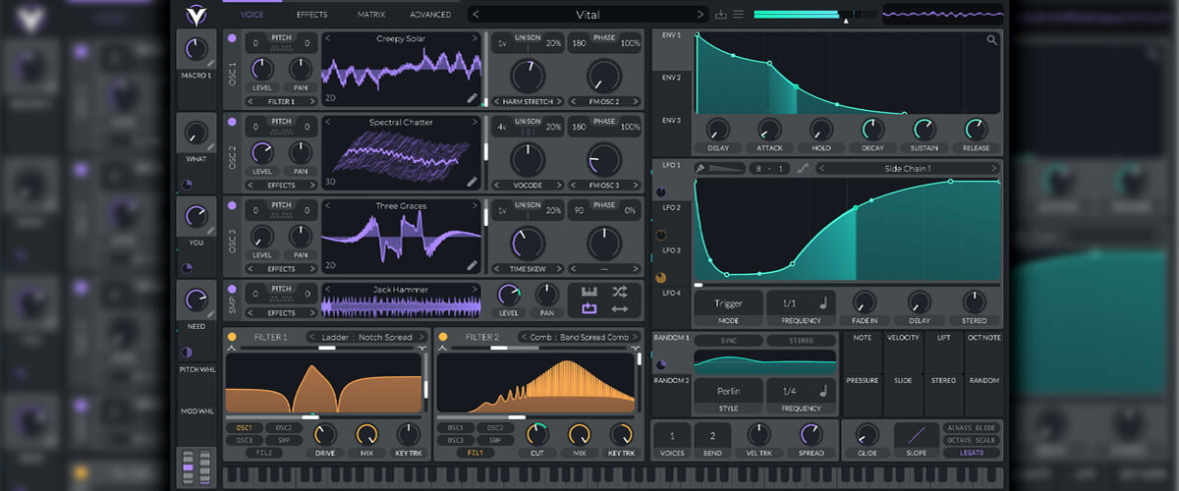Click the LFO 1 frequency note icon
Image resolution: width=1179 pixels, height=491 pixels.
coord(821,303)
